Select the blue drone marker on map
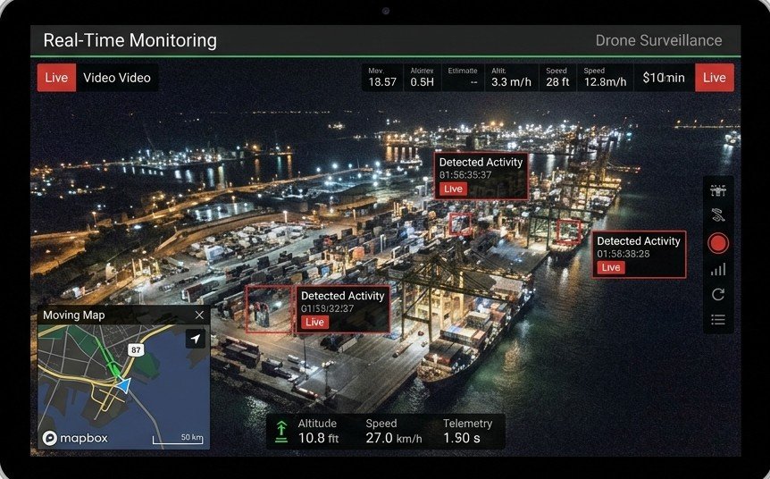 pyautogui.click(x=124, y=385)
